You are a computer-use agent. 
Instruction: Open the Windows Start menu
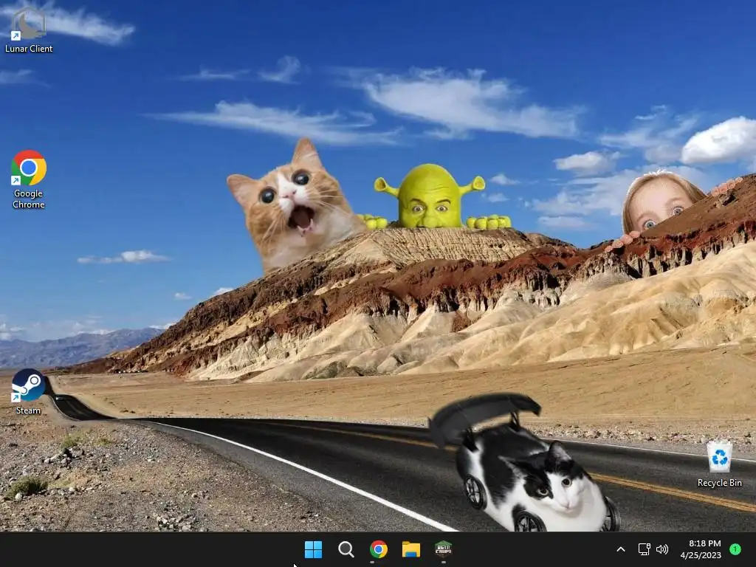[313, 549]
